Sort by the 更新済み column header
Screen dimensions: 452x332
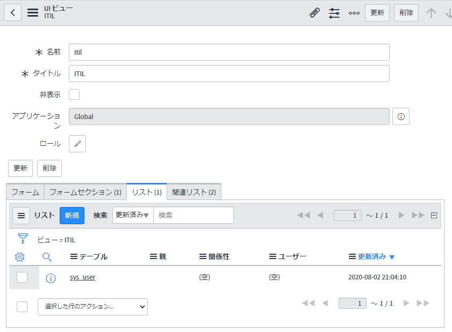point(372,256)
